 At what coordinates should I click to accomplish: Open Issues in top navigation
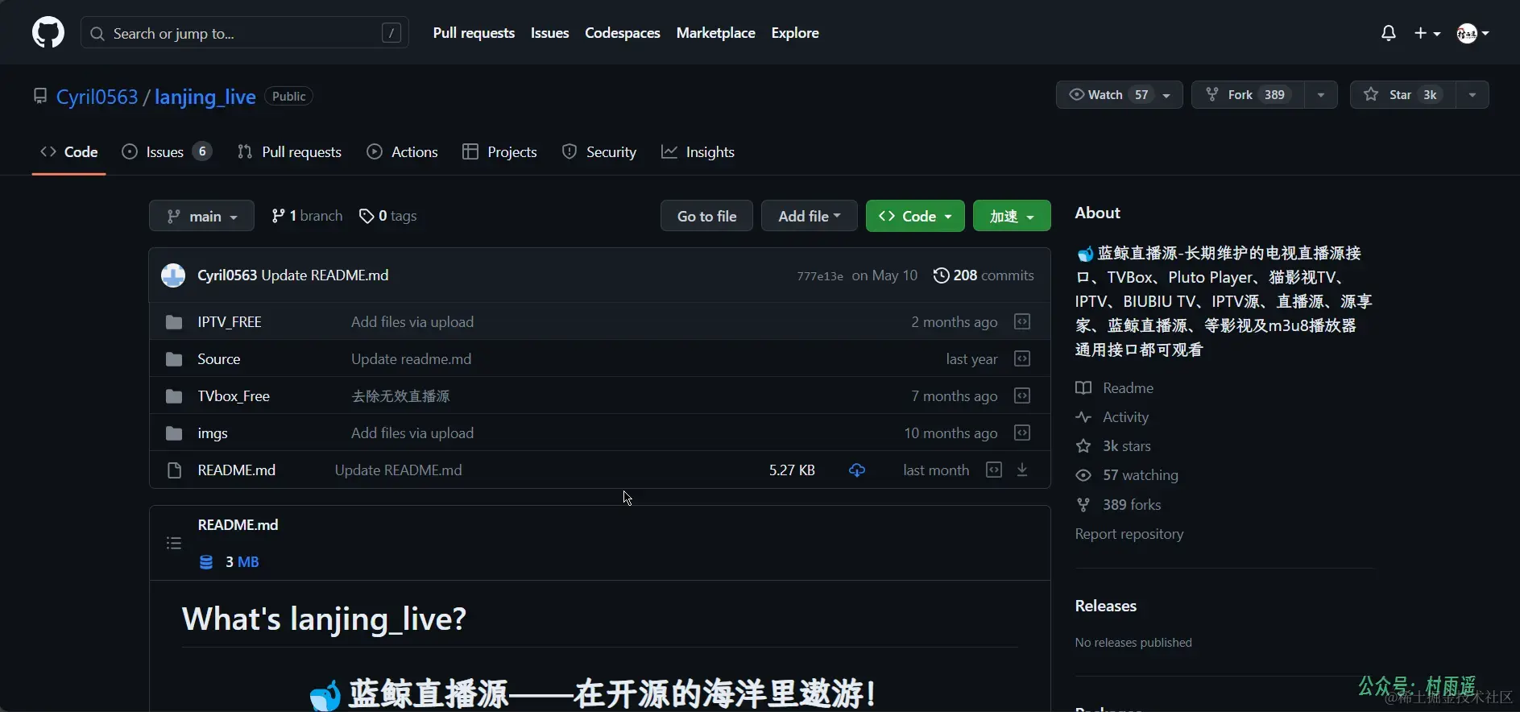coord(549,33)
